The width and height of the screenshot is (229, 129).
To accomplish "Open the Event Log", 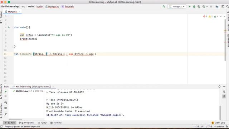I will click(x=218, y=123).
